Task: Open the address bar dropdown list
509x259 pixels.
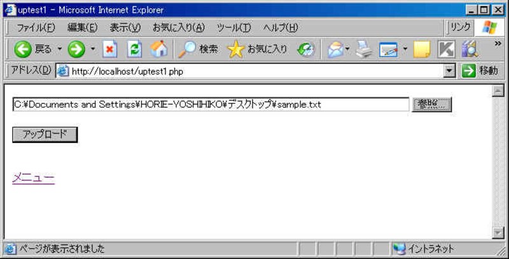Action: point(449,71)
